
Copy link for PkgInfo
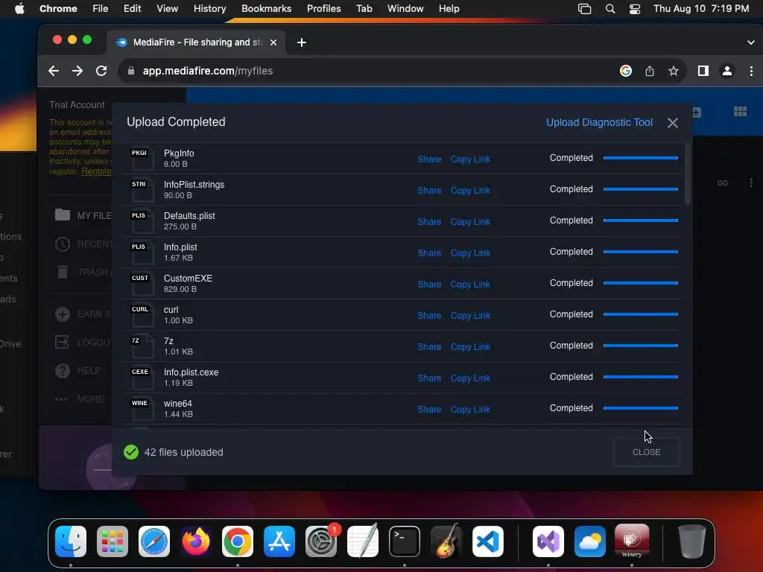pyautogui.click(x=470, y=159)
